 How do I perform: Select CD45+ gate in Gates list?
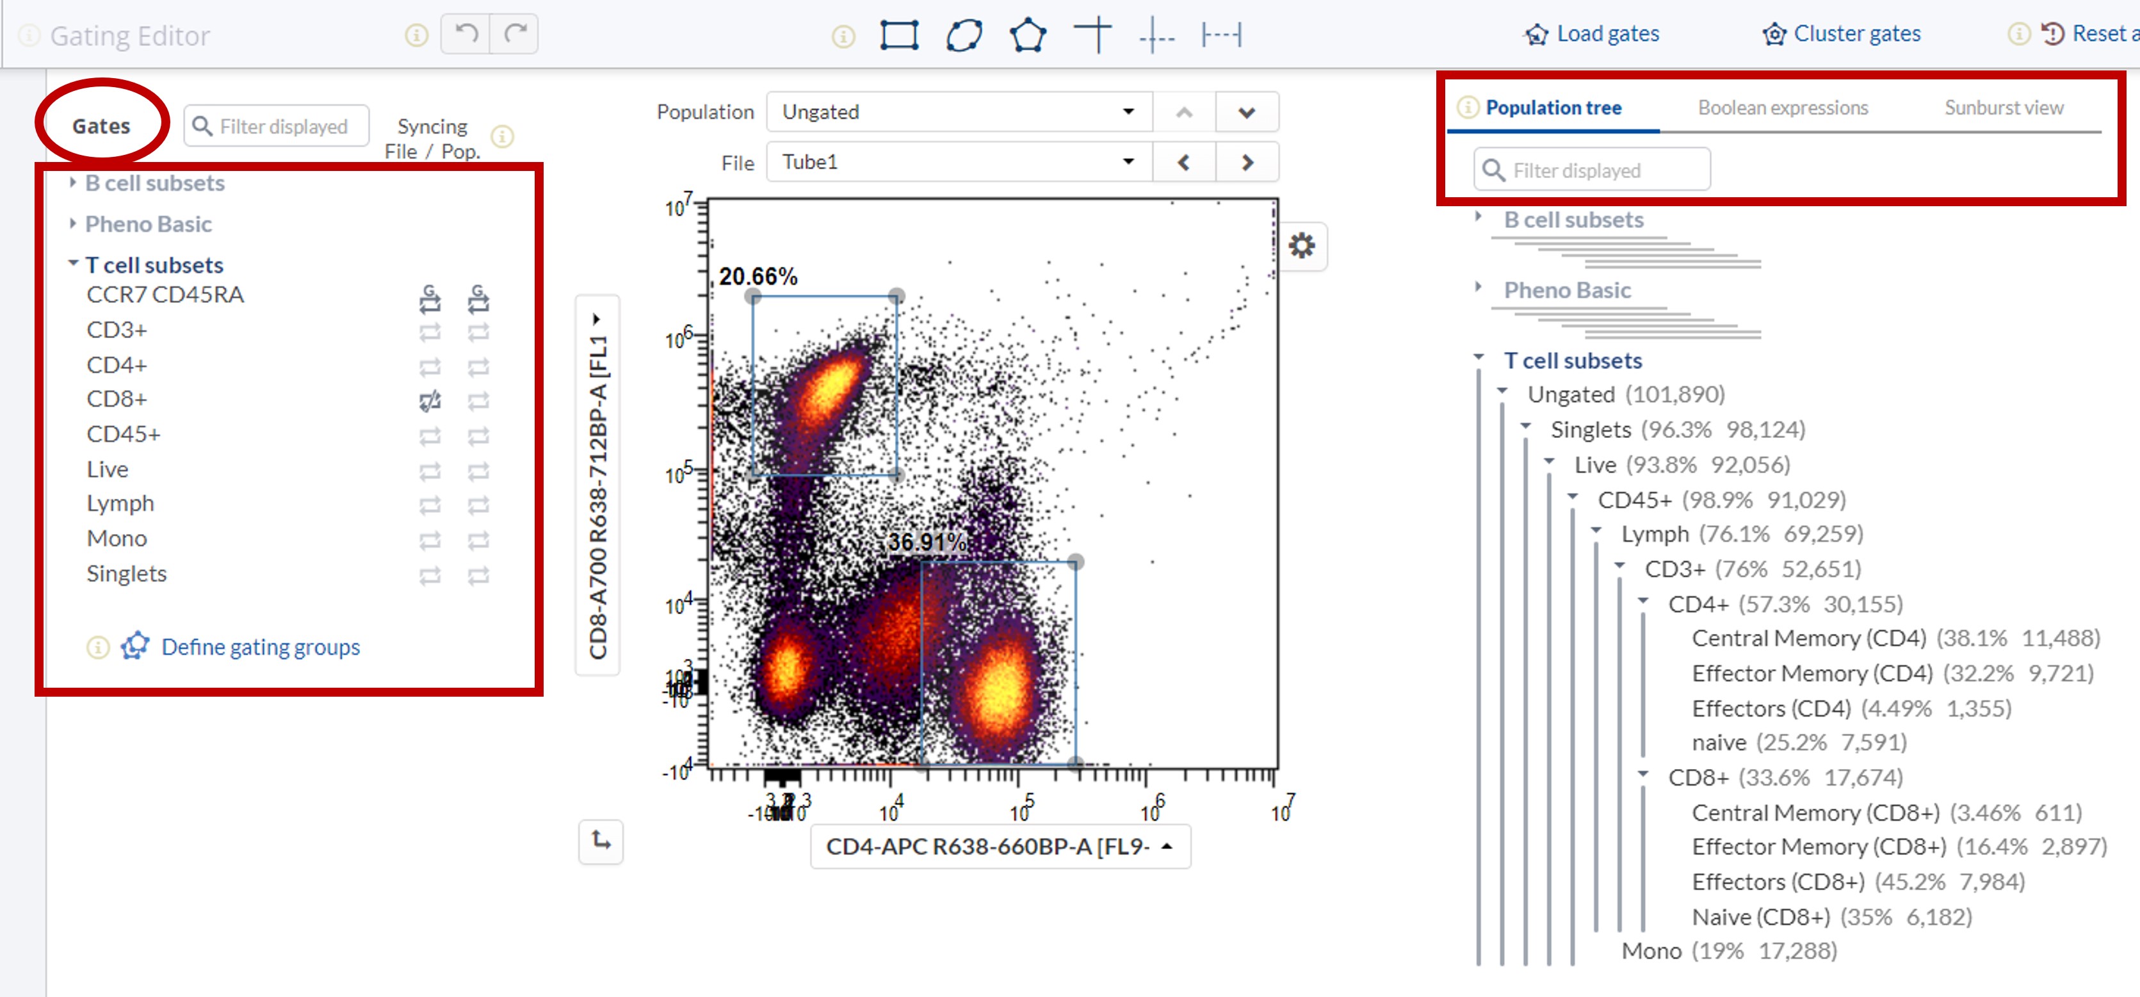pyautogui.click(x=124, y=435)
